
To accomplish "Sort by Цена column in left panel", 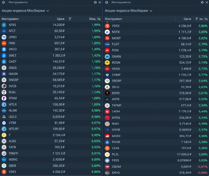I will tap(61, 19).
